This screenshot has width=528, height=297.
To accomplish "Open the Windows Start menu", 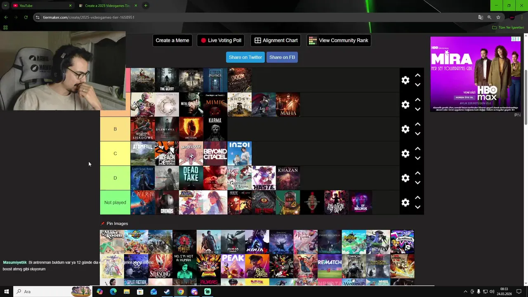I will pyautogui.click(x=6, y=292).
